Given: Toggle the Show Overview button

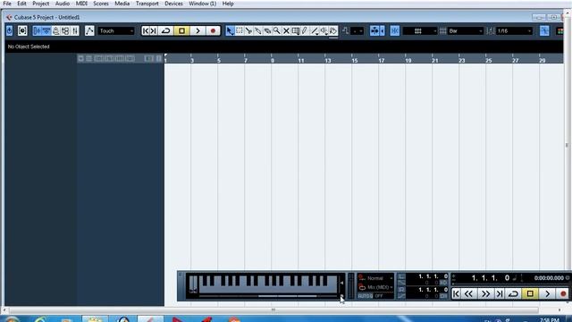Looking at the screenshot, I should point(55,31).
